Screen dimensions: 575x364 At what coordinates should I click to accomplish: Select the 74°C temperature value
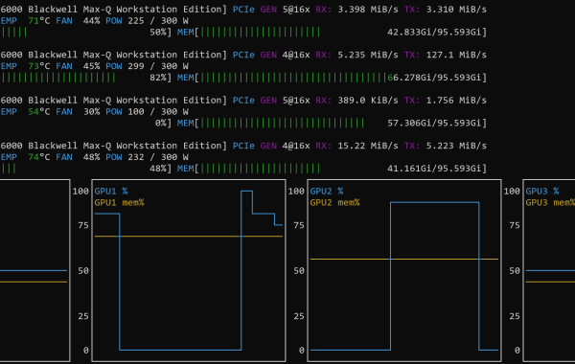click(x=39, y=157)
